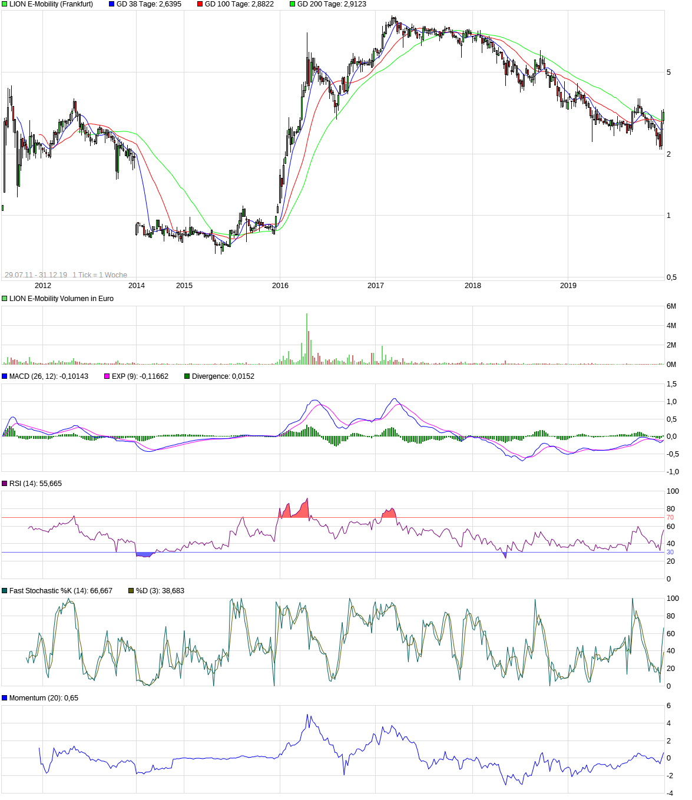Click 'LION E-Mobility (Frankfurt)' title text
The height and width of the screenshot is (800, 692).
51,4
